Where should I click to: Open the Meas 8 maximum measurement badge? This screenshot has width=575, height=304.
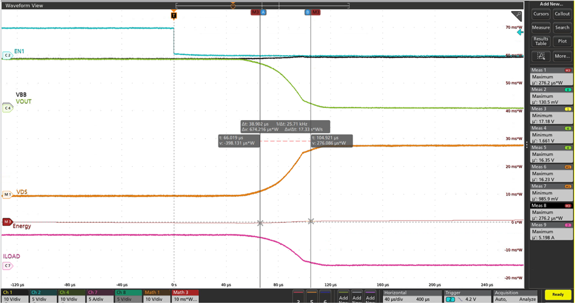(x=551, y=211)
